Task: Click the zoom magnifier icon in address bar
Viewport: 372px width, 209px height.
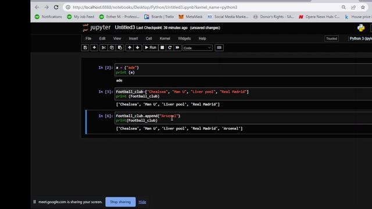Action: 344,8
